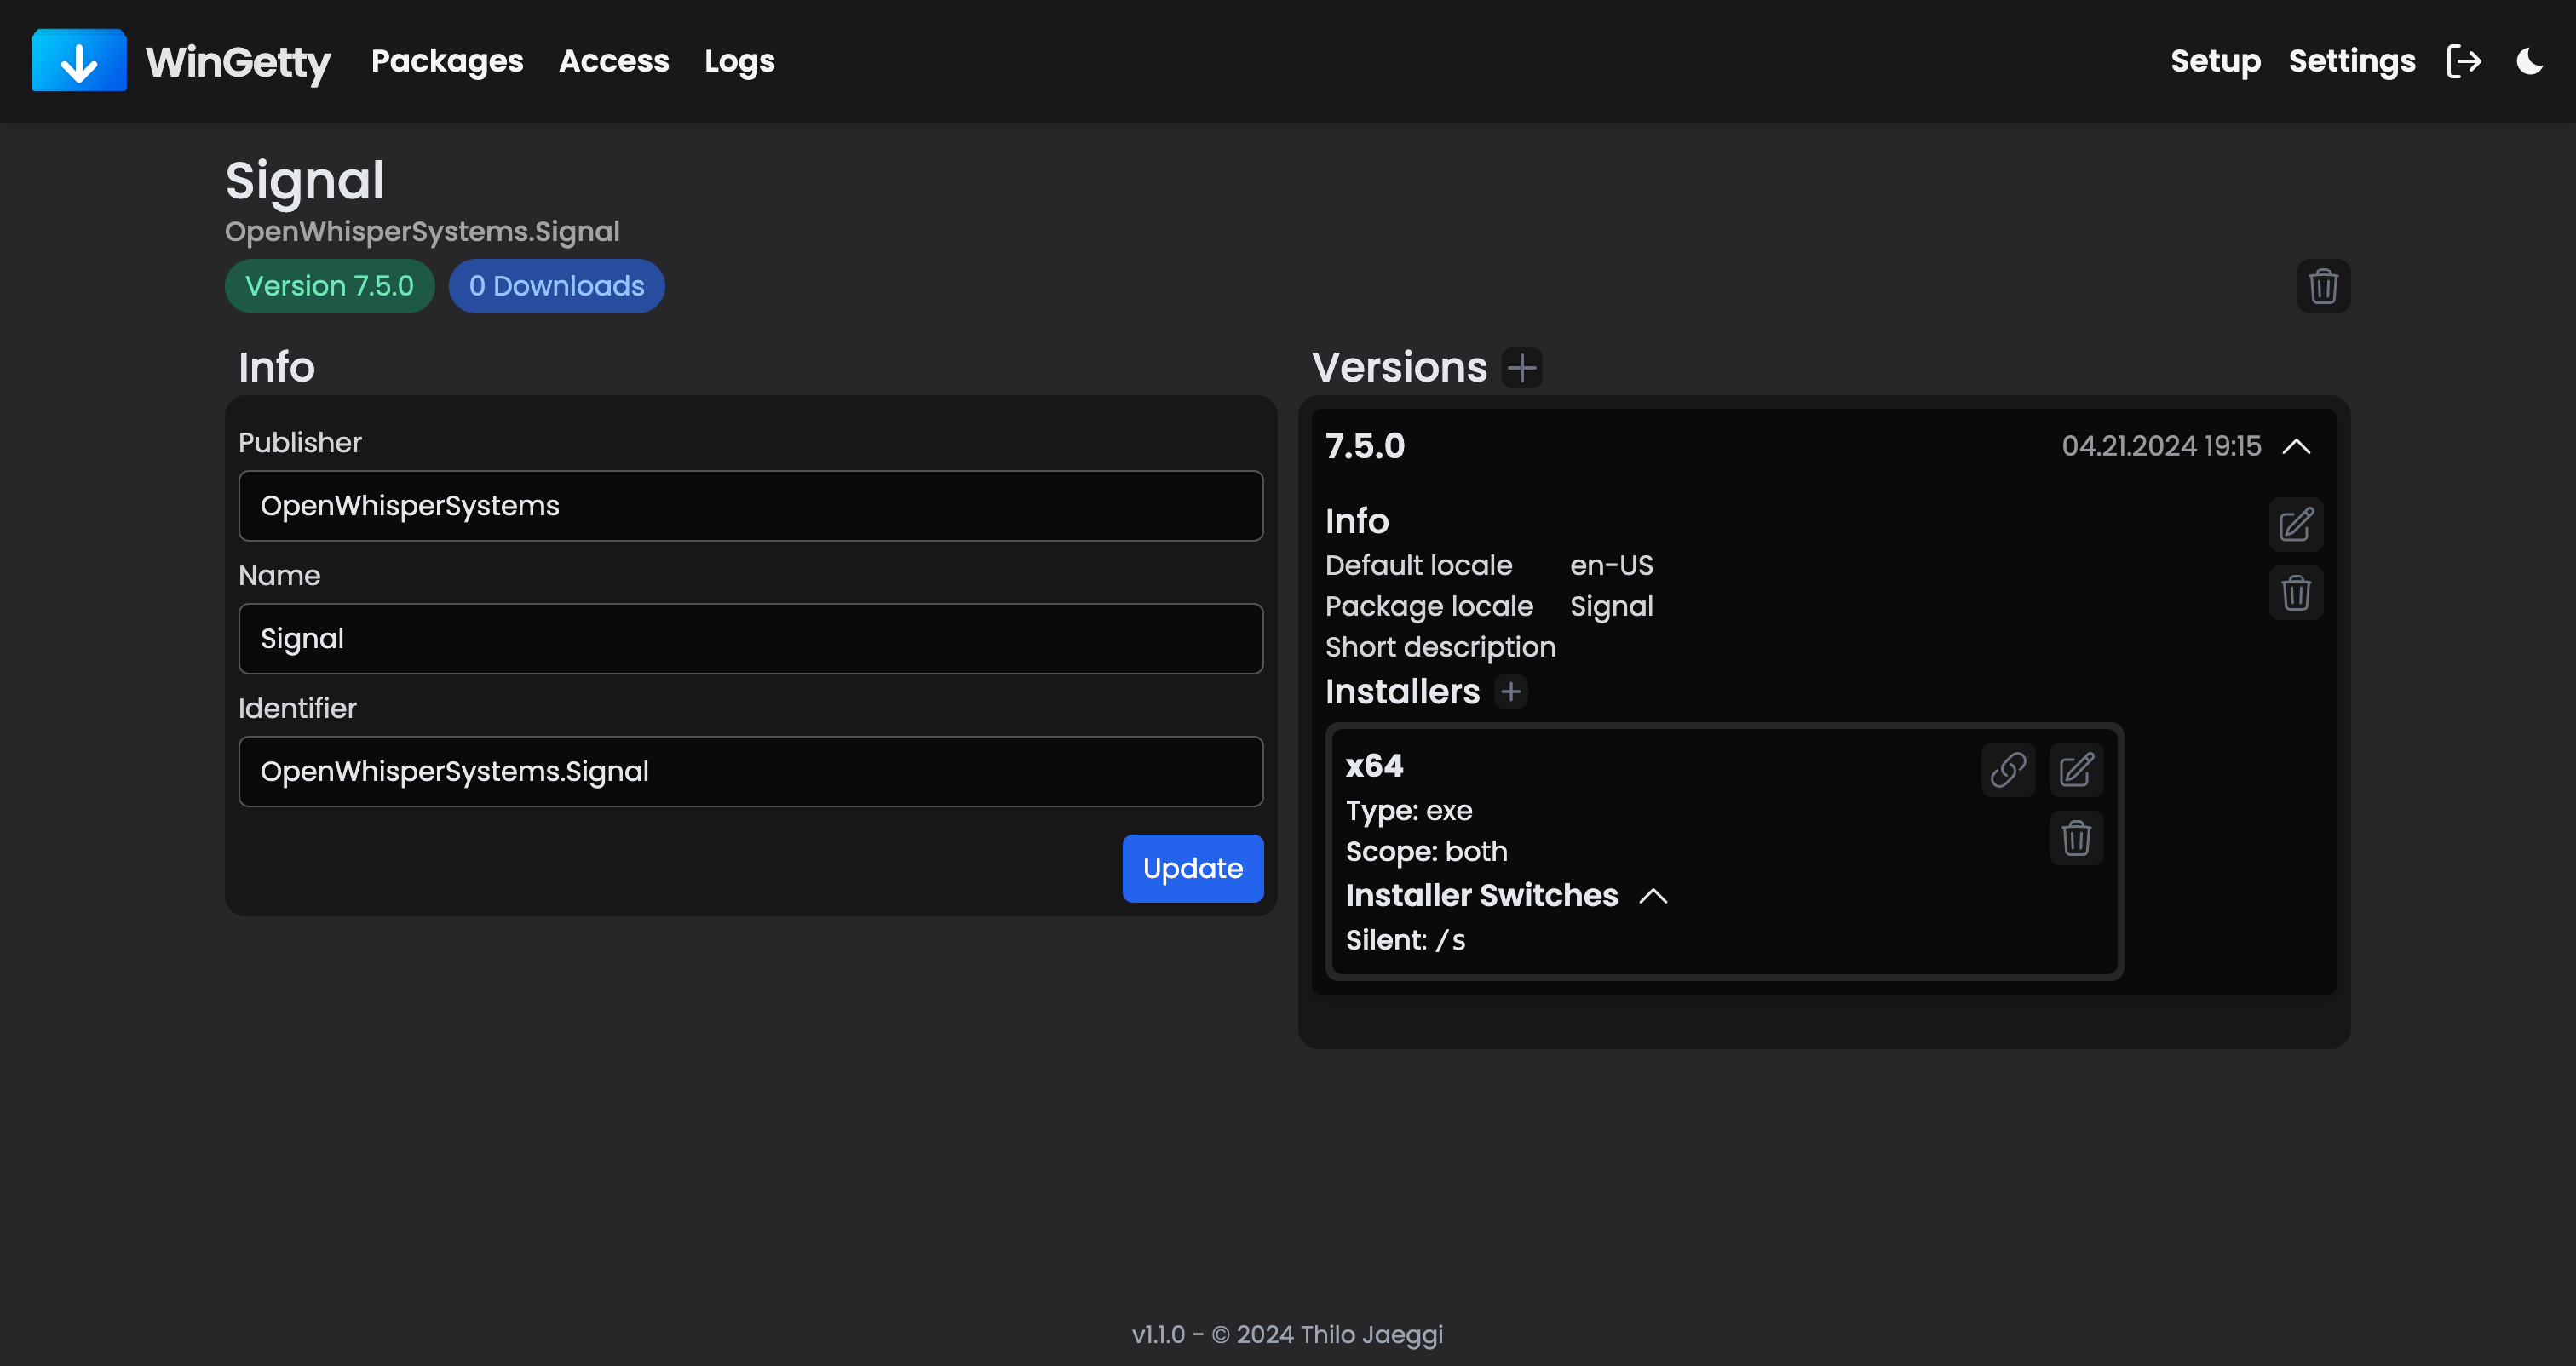Click the Type: exe text

point(1408,811)
